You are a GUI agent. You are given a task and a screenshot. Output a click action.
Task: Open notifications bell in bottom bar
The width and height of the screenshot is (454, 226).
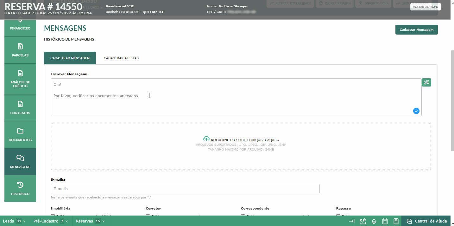pos(374,221)
